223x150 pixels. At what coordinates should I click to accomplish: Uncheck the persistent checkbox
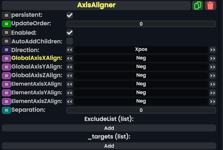(70, 15)
